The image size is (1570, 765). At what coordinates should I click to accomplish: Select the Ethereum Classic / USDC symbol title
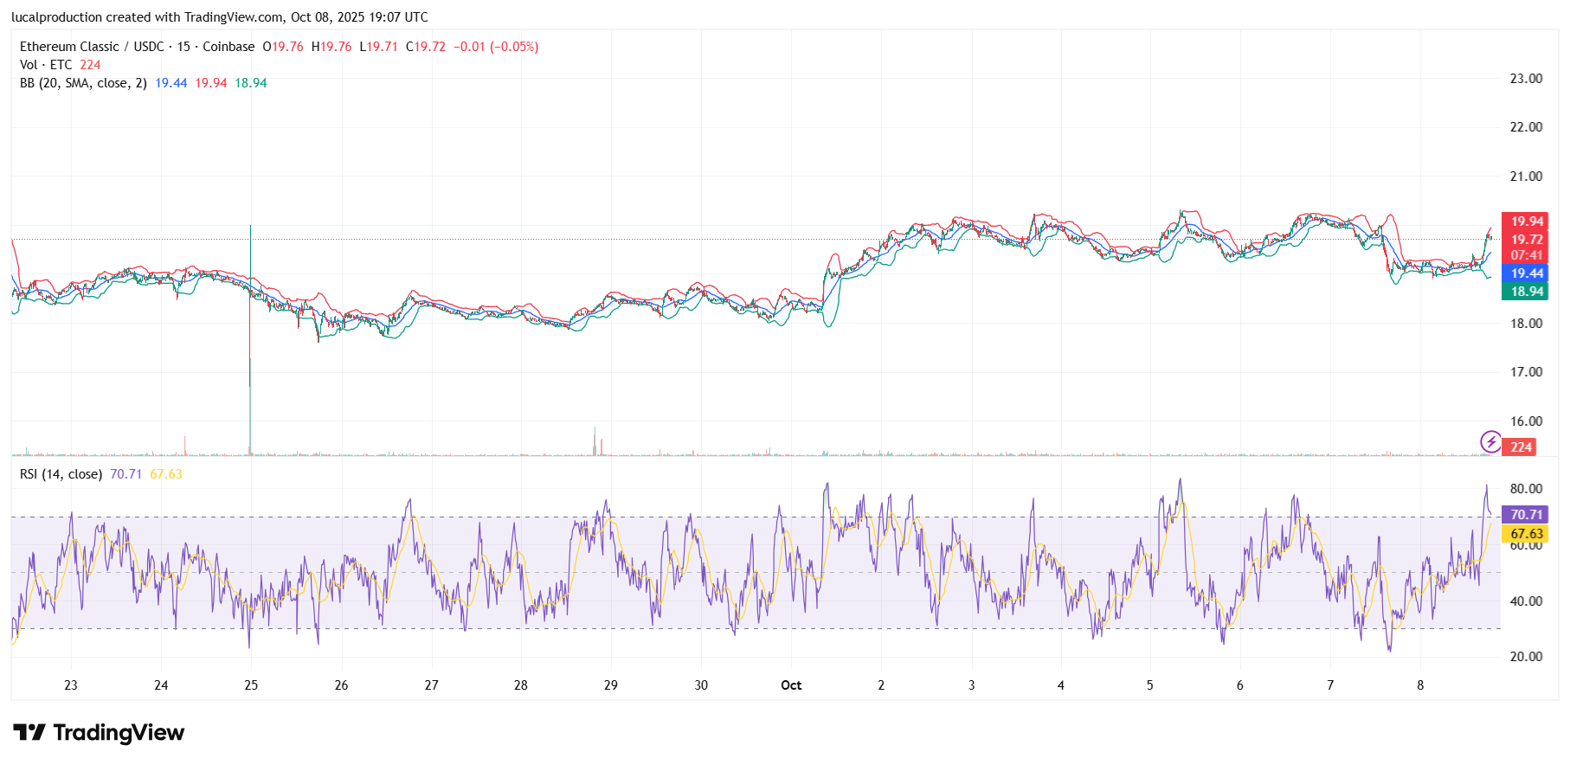[137, 47]
